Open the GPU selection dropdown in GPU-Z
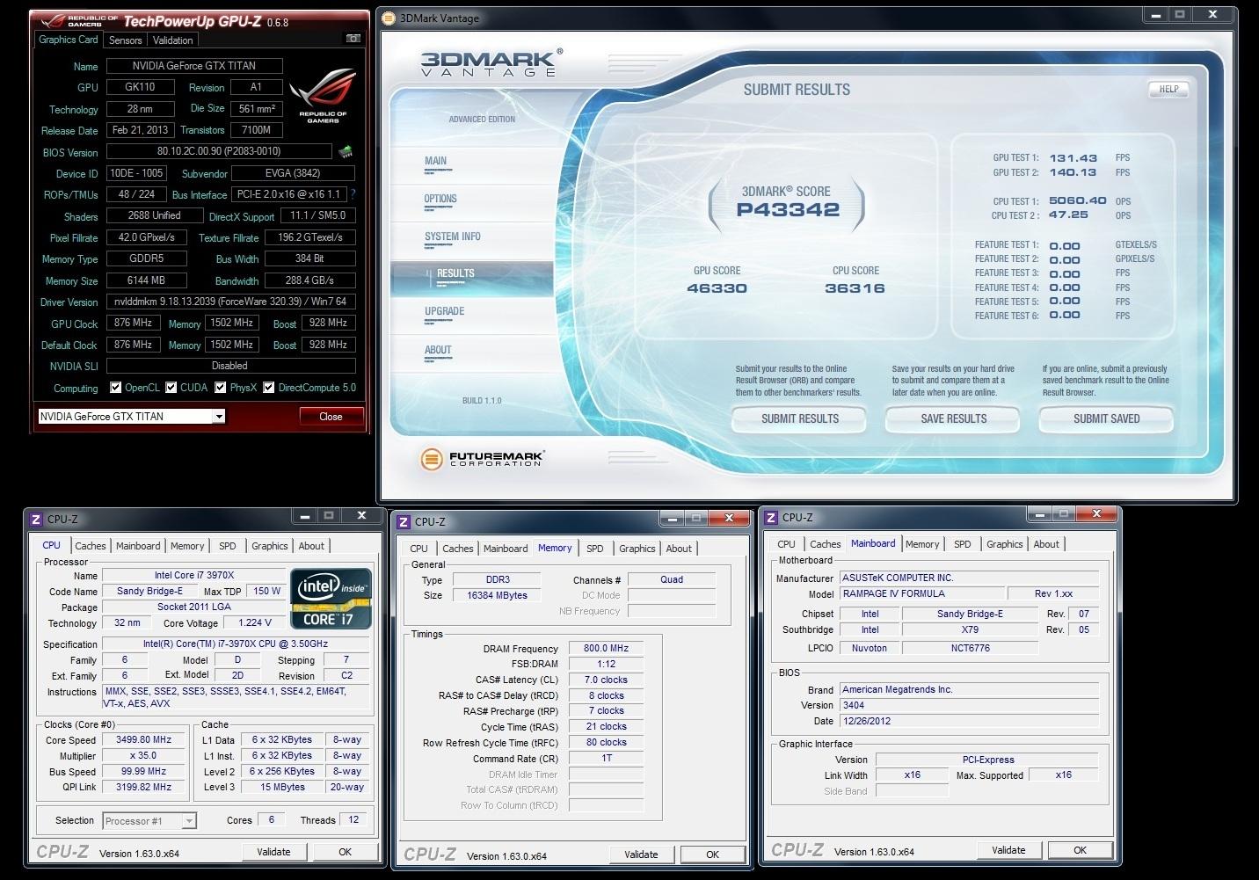Viewport: 1259px width, 880px height. pyautogui.click(x=218, y=417)
